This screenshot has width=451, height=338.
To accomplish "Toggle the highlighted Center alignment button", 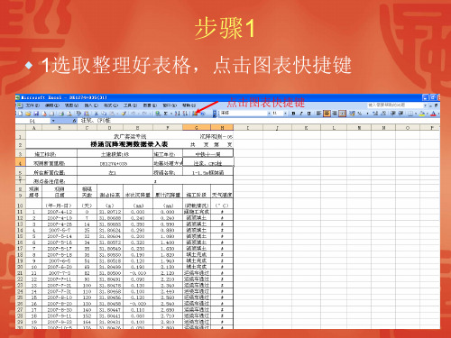I will tap(327, 114).
